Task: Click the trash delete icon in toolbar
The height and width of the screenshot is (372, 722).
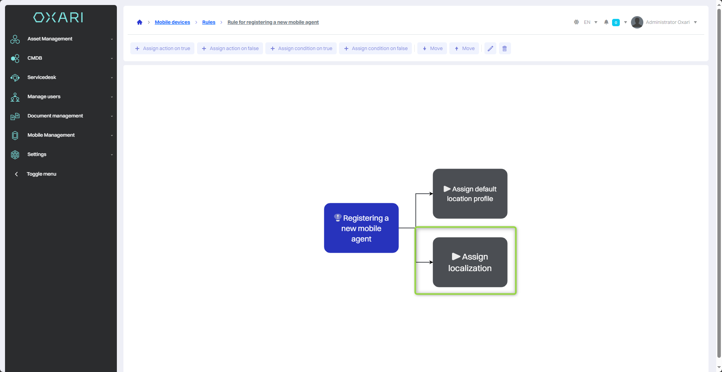Action: tap(504, 49)
